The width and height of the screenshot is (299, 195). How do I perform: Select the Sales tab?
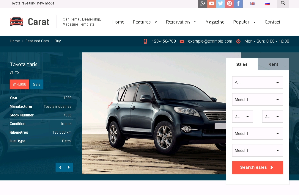(x=242, y=64)
